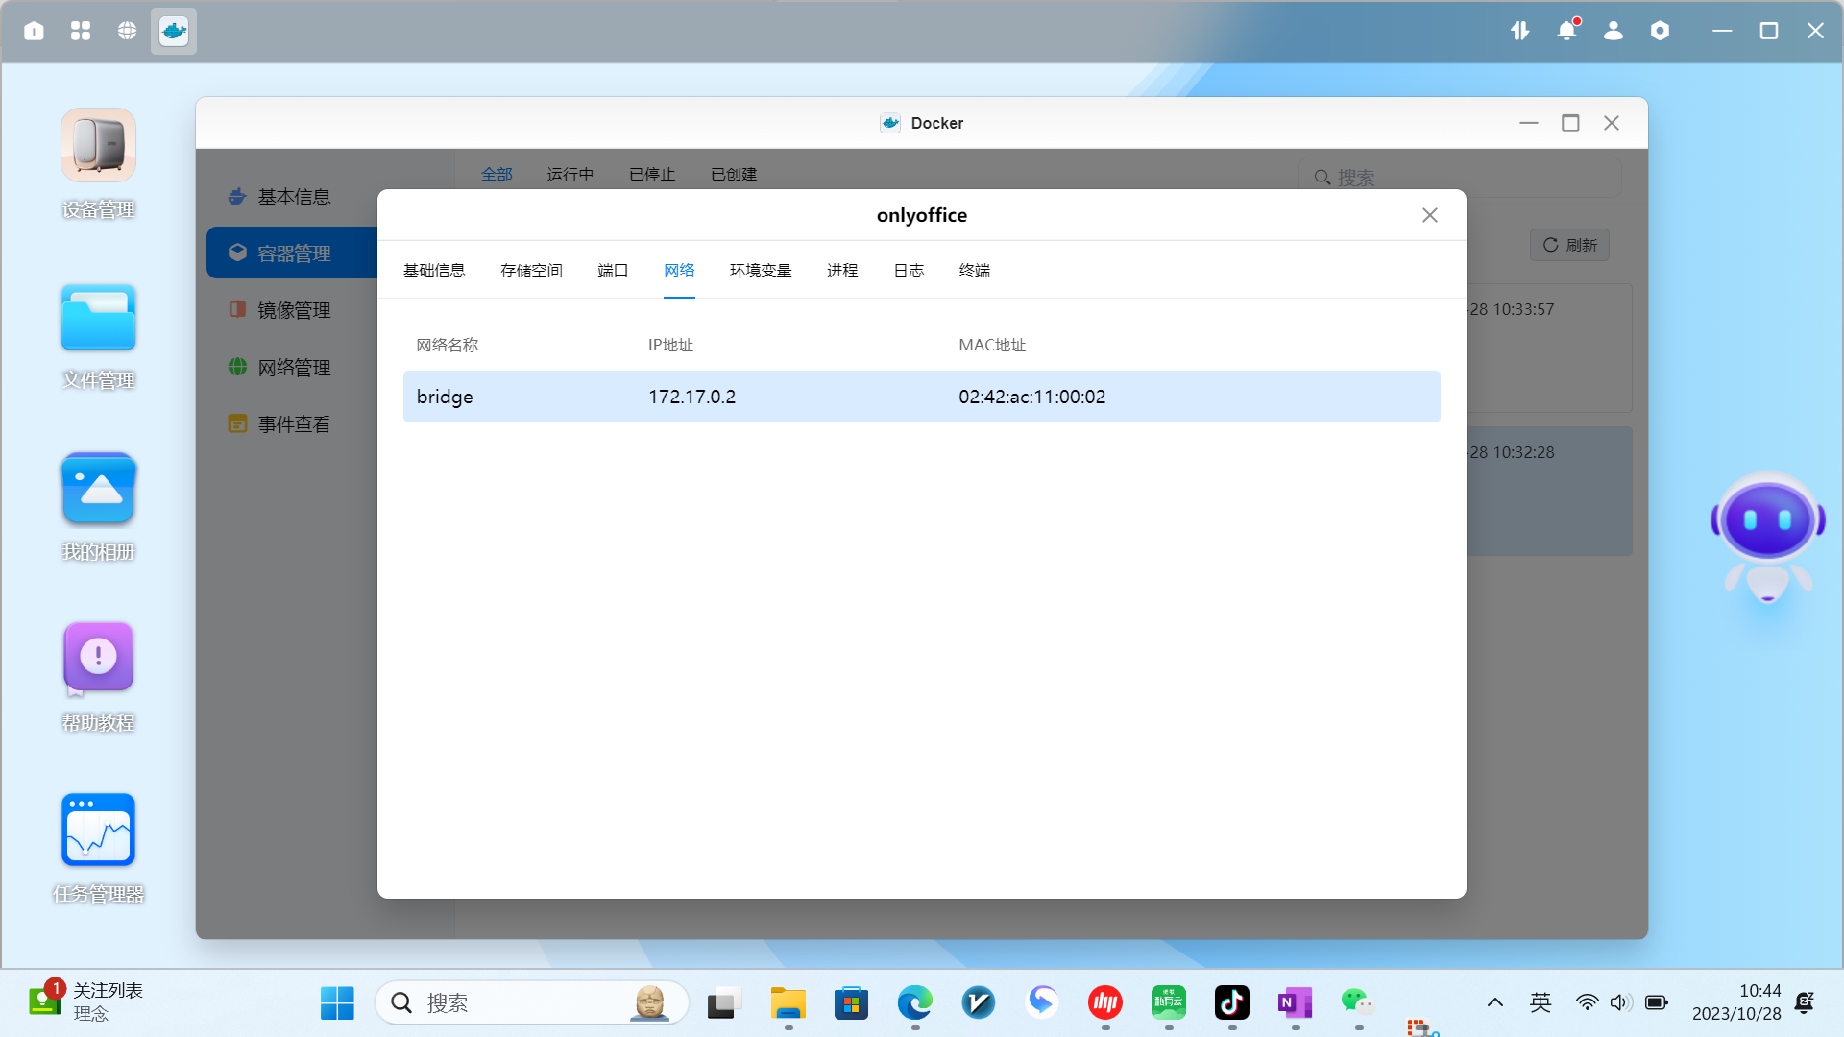Viewport: 1844px width, 1037px height.
Task: Open Microsoft Edge from taskbar
Action: click(914, 1002)
